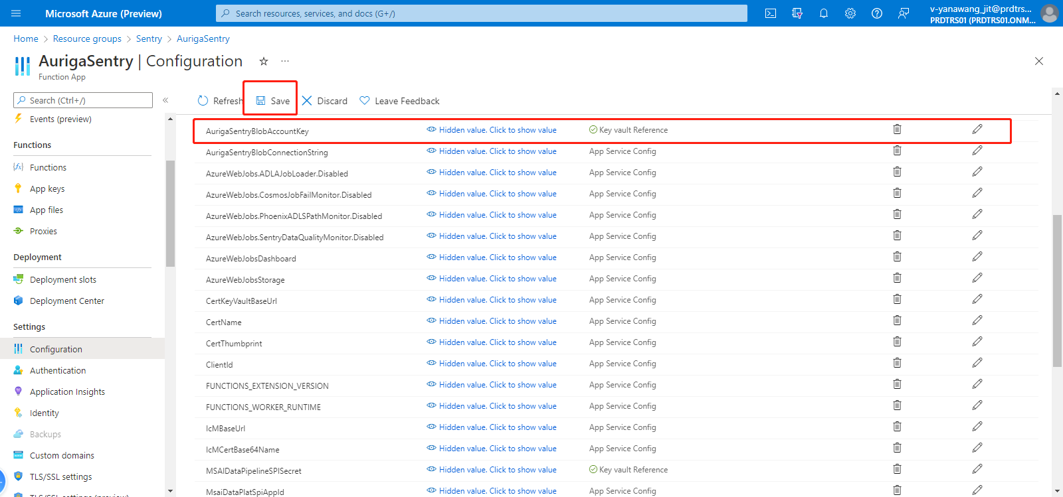Open Proxies in the sidebar
The width and height of the screenshot is (1063, 497).
point(43,231)
